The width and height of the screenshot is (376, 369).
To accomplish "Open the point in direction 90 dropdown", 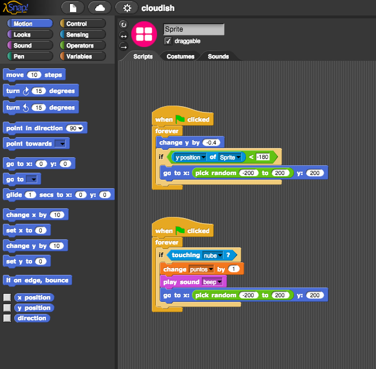I will (x=80, y=129).
